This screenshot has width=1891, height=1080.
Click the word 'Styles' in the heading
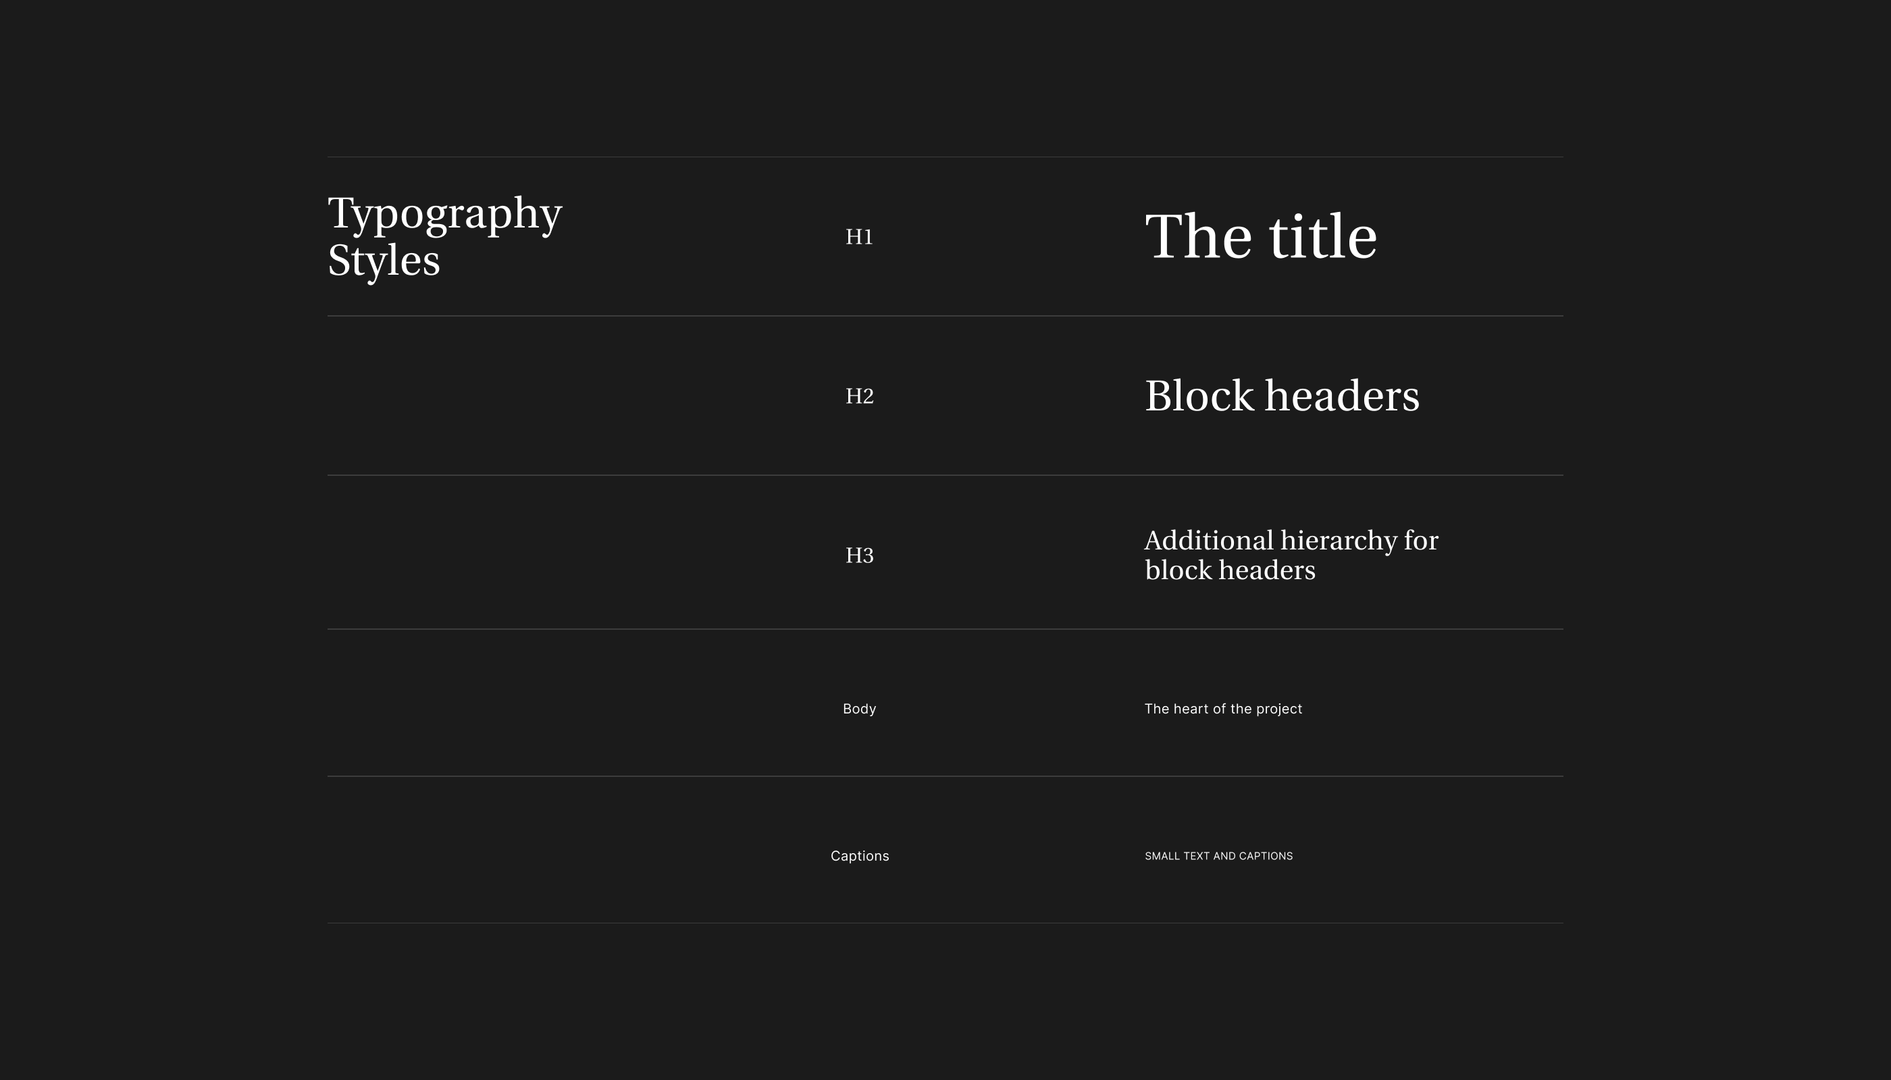pos(384,261)
